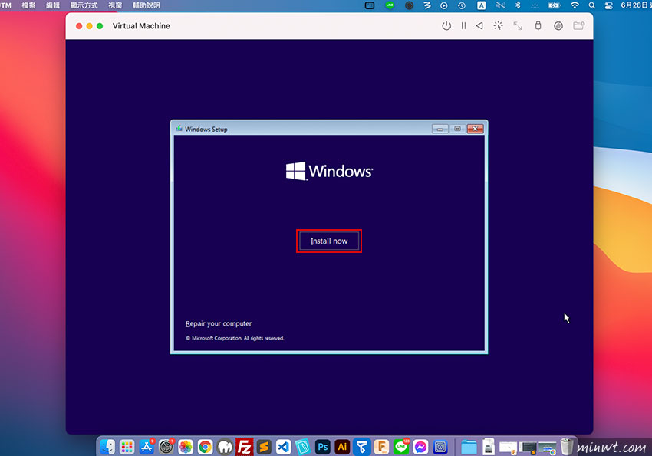Open Time Machine icon in menu bar
This screenshot has height=456, width=652.
point(462,5)
